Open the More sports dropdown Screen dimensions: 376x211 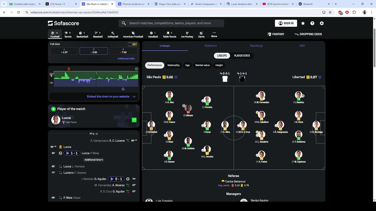coord(214,35)
